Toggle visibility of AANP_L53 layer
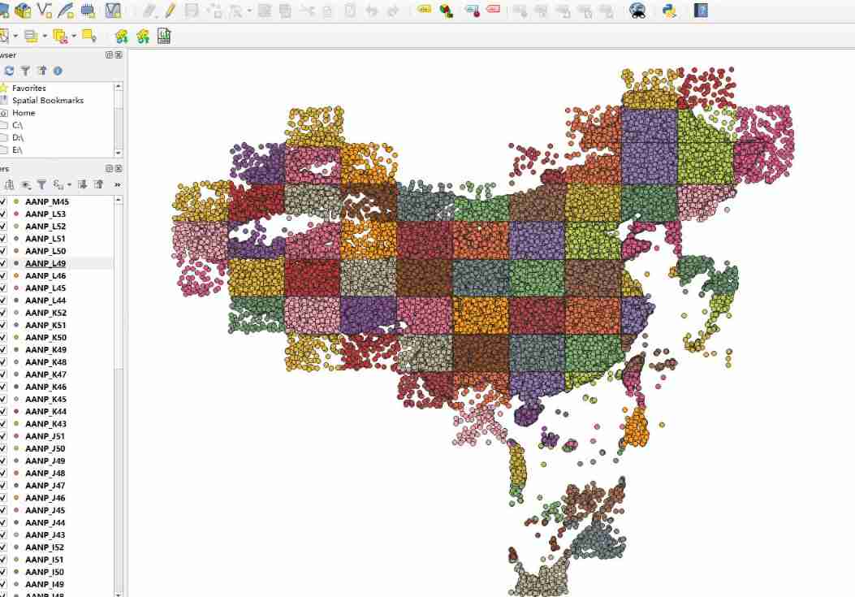This screenshot has width=855, height=597. click(2, 214)
